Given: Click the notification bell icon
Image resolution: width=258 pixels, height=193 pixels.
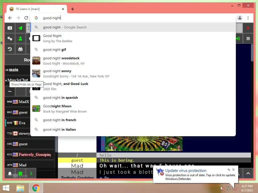Looking at the screenshot, I should point(10,173).
